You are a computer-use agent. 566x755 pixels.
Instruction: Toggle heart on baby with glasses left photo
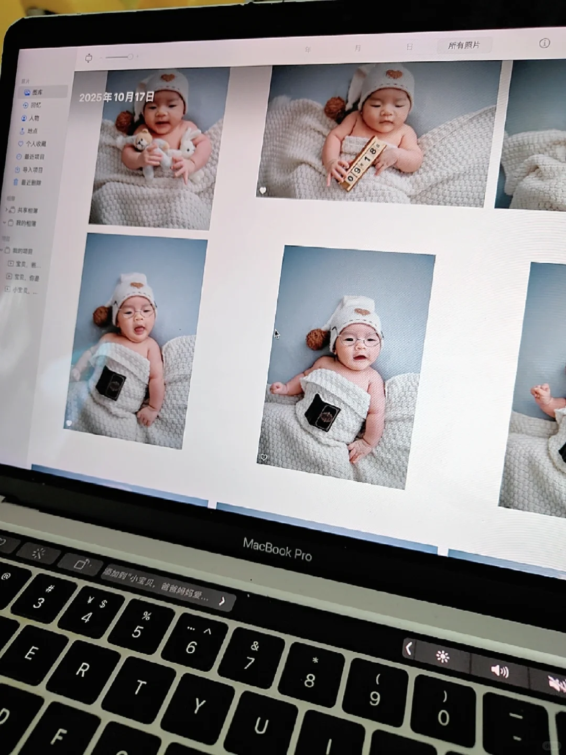pyautogui.click(x=69, y=423)
